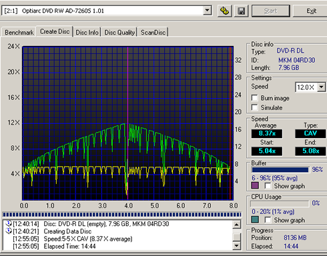The width and height of the screenshot is (327, 256).
Task: Click the Elapsed 14:44 progress value
Action: pyautogui.click(x=291, y=246)
